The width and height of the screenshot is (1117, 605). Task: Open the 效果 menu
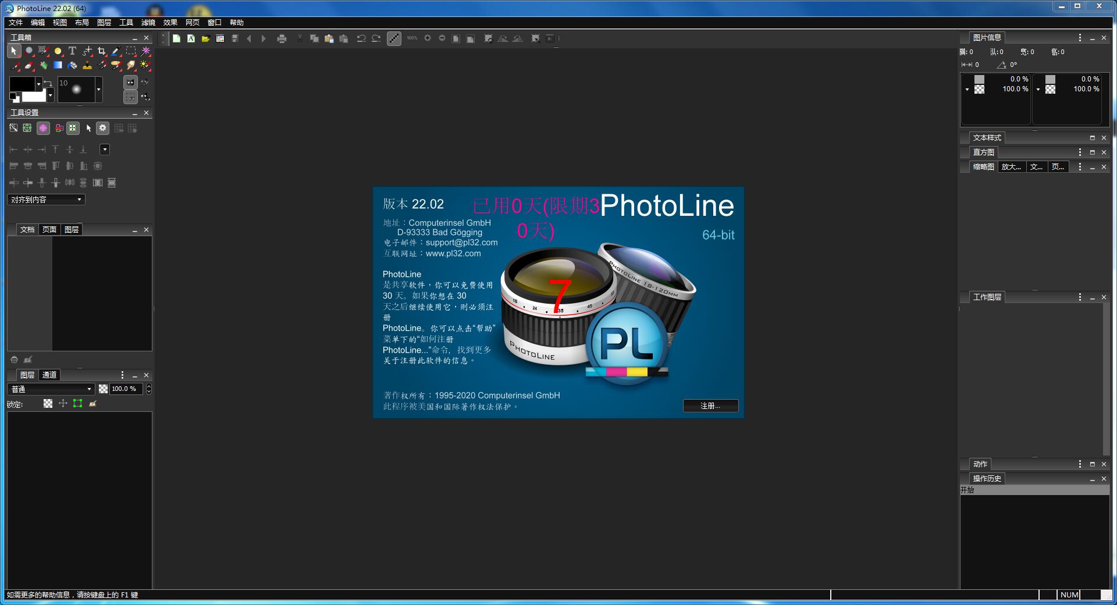(170, 23)
